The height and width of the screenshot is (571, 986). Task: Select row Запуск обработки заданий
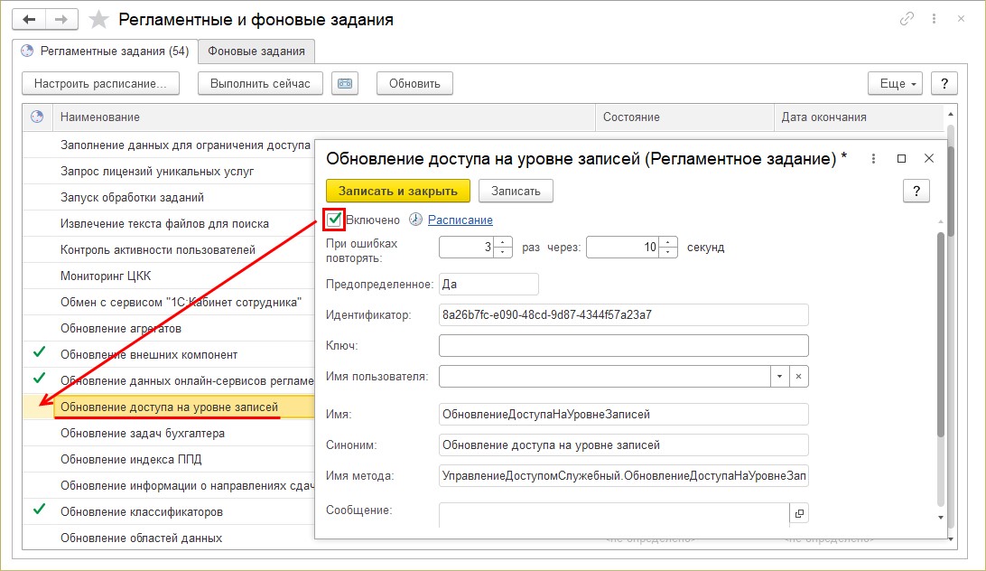169,197
